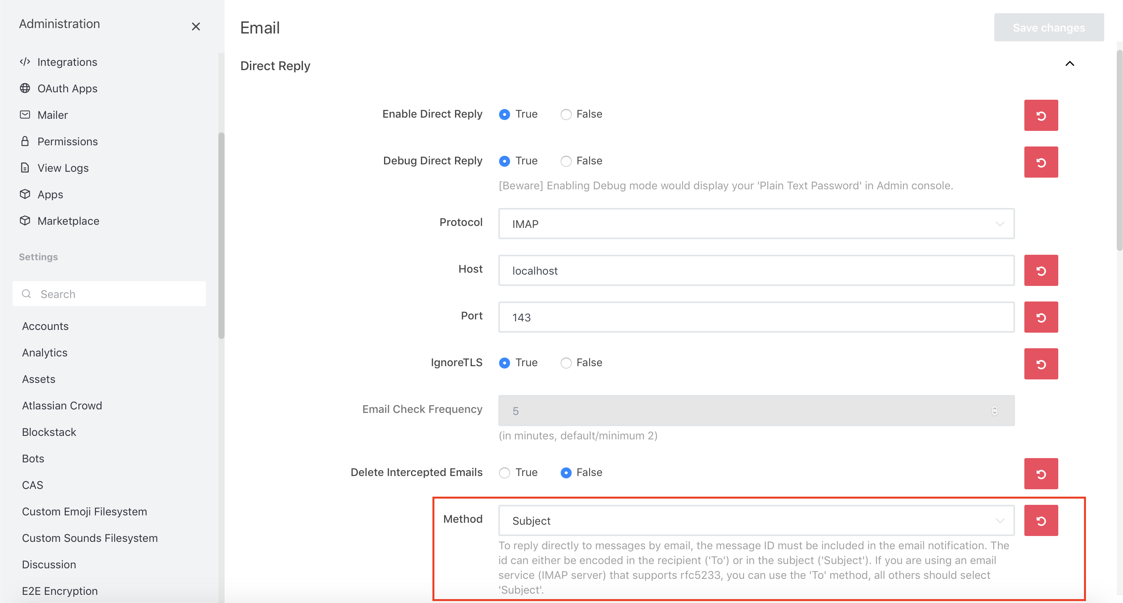The image size is (1123, 603).
Task: Collapse the Direct Reply section
Action: click(1070, 64)
